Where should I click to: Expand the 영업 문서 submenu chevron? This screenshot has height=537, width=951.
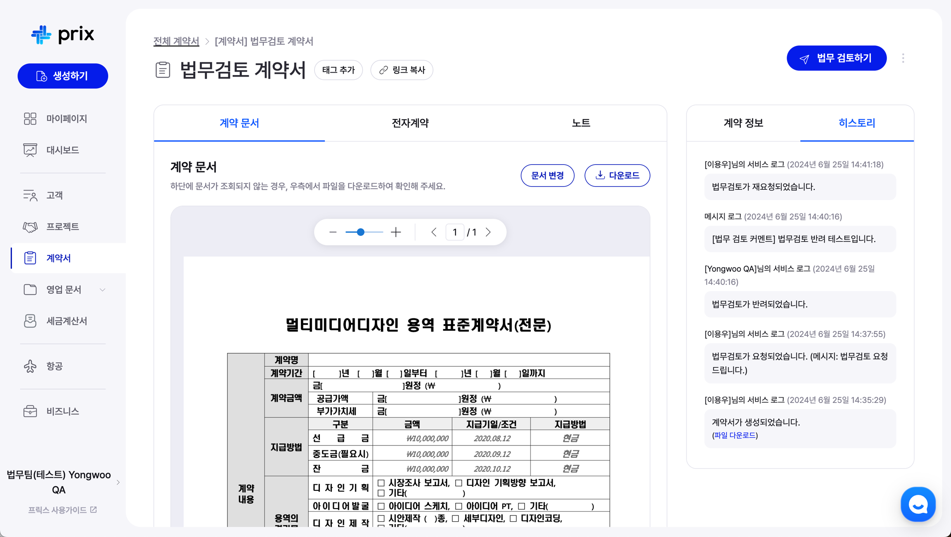[x=102, y=290]
